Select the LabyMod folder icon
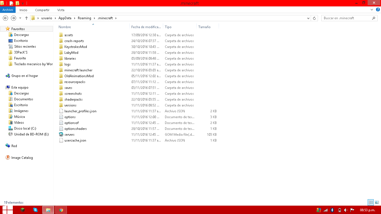The width and height of the screenshot is (381, 214). [x=61, y=53]
